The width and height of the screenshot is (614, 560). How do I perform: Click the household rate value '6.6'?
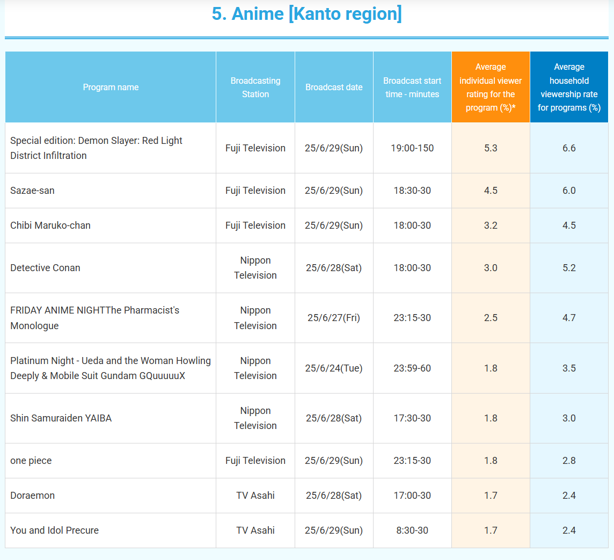(x=569, y=148)
